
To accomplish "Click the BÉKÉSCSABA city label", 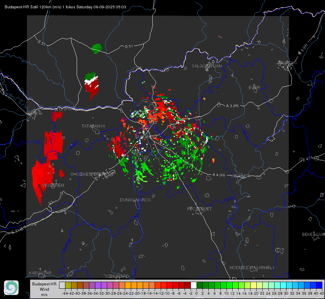I will [x=313, y=235].
